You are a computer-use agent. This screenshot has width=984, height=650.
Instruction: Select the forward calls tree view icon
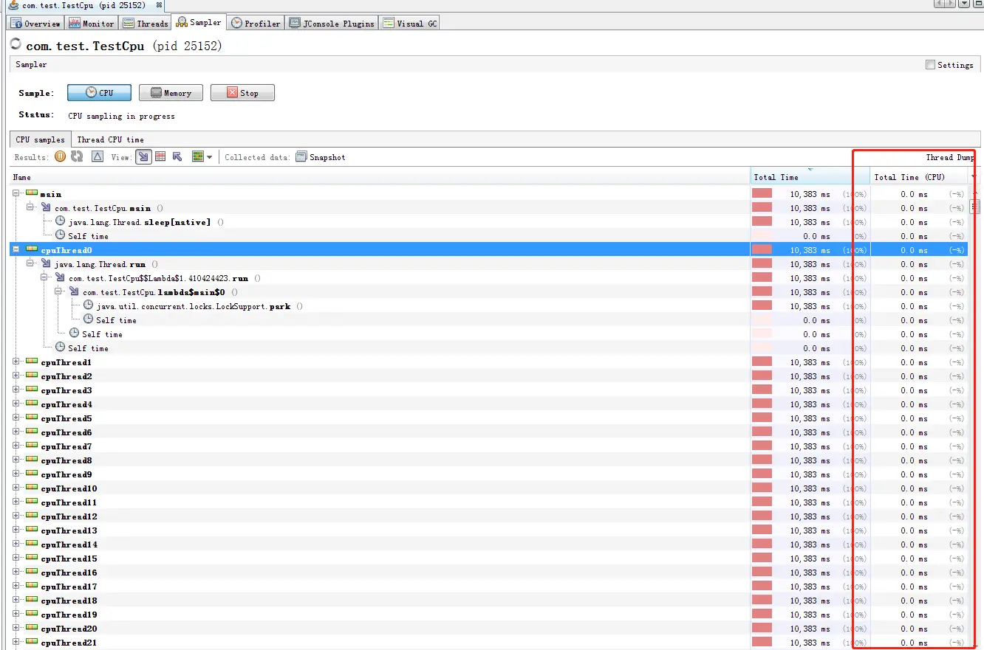coord(143,156)
